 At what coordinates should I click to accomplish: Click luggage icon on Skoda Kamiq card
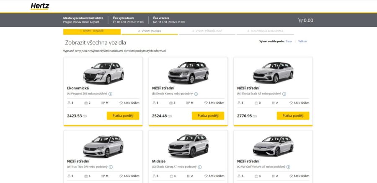[x=171, y=103]
